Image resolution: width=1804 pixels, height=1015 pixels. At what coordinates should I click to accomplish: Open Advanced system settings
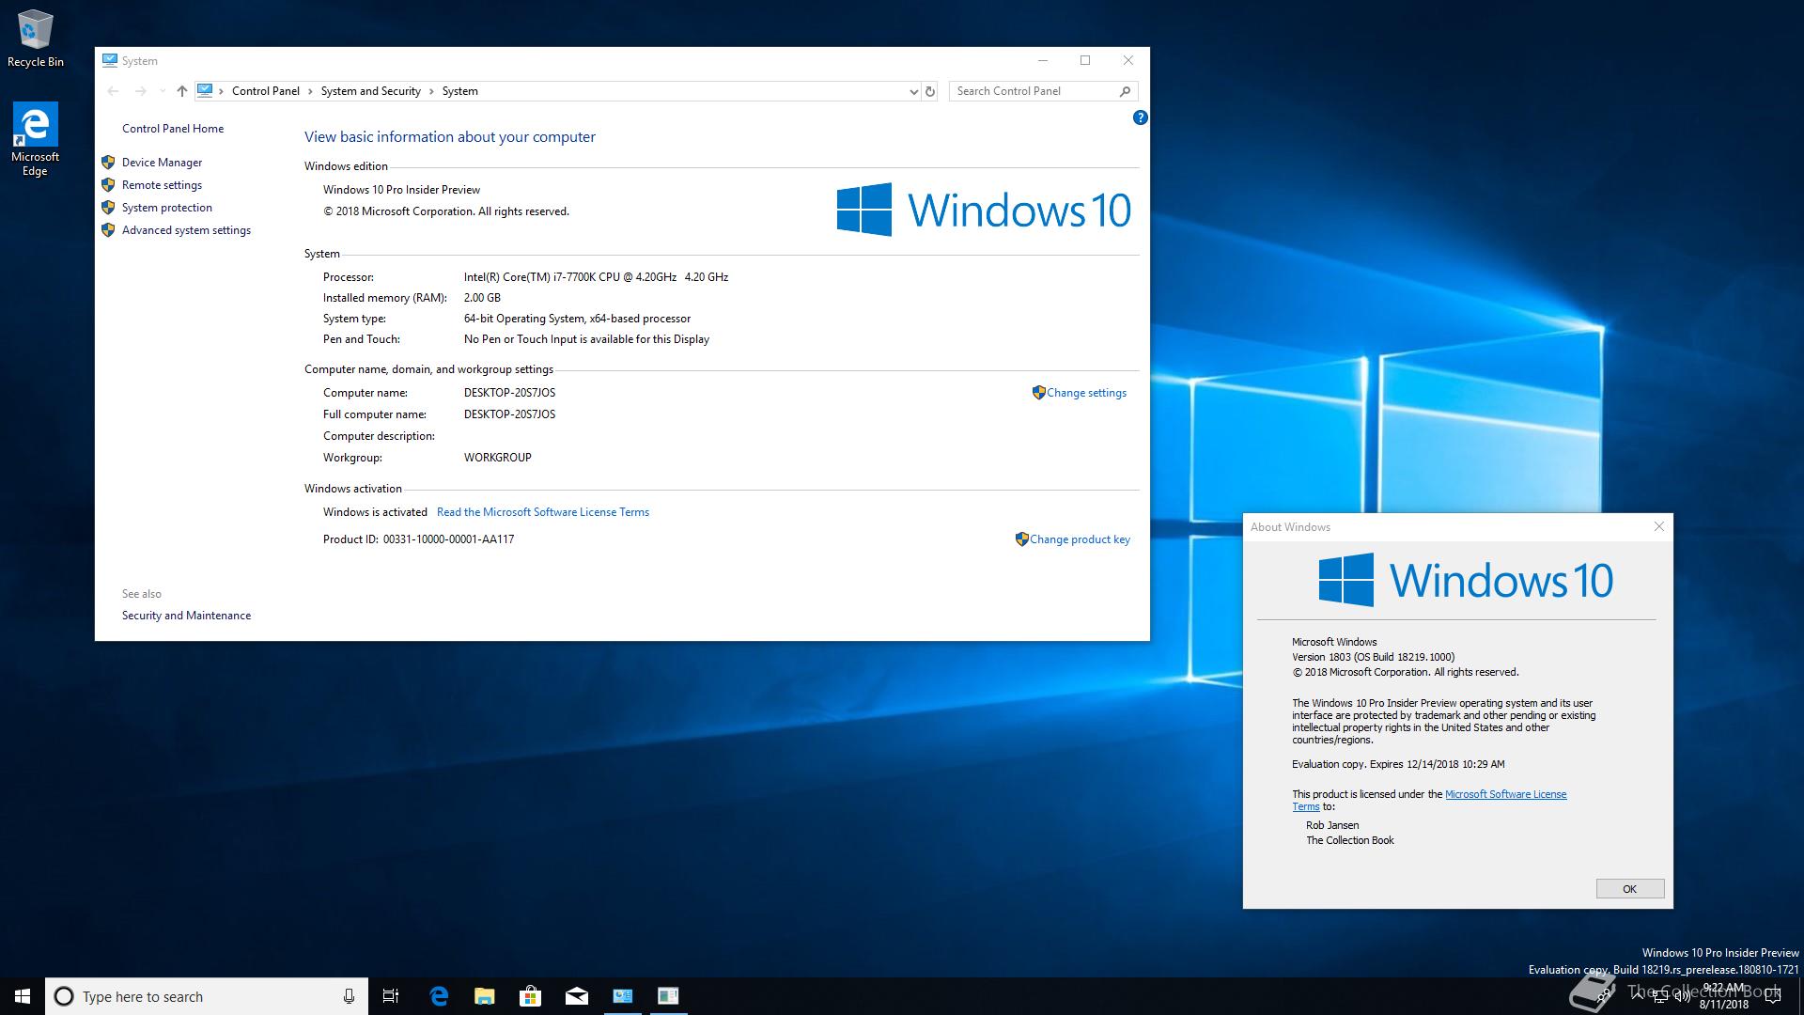point(186,230)
